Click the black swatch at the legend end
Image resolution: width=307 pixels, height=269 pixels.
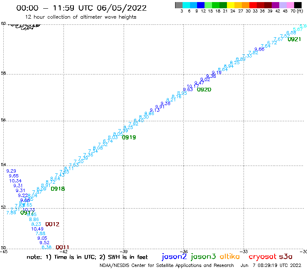tap(298, 5)
